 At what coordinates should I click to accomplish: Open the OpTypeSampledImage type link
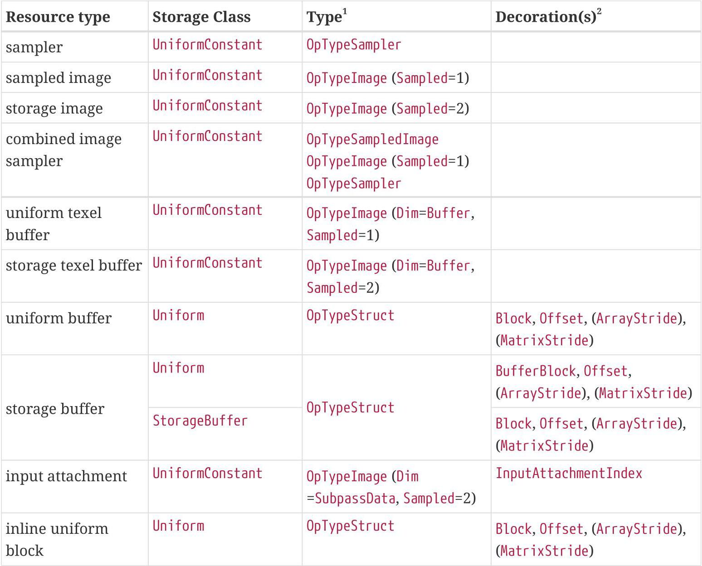(x=372, y=139)
